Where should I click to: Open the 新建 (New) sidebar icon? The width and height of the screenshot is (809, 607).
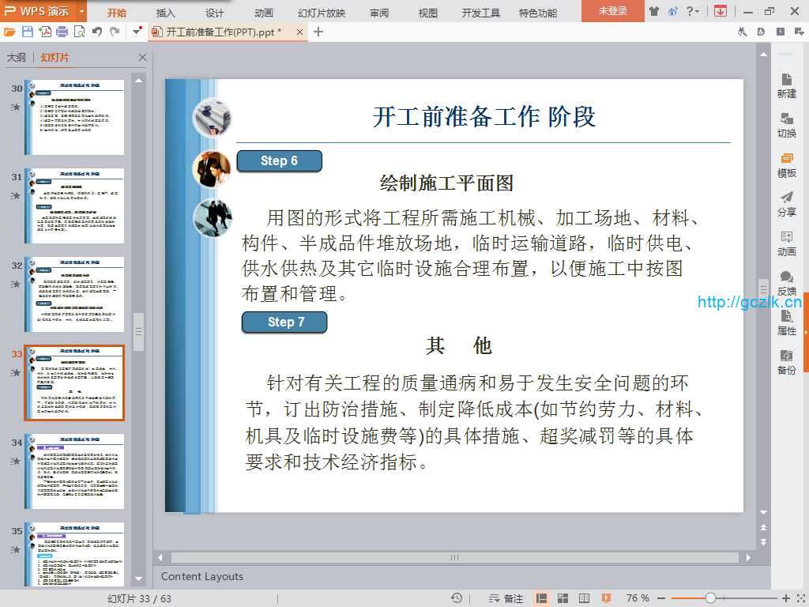(x=786, y=85)
